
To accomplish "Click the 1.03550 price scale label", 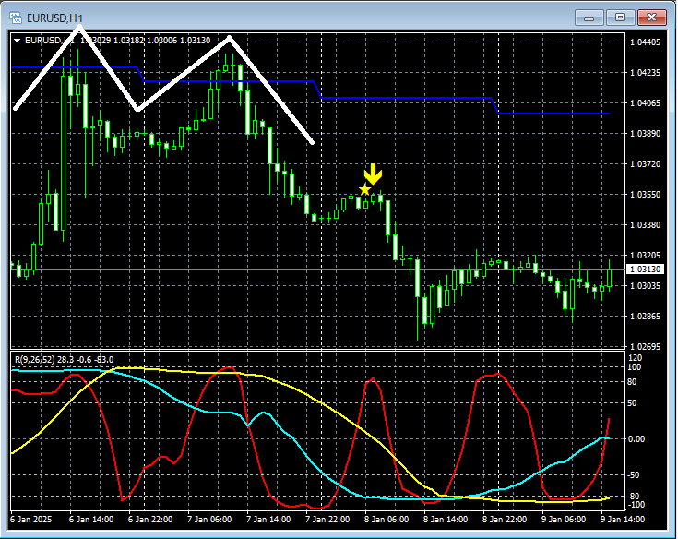I will coord(645,194).
